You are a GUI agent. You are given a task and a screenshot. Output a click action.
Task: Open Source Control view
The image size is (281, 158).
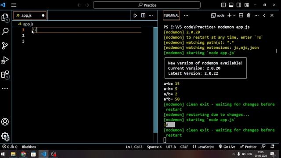point(5,46)
